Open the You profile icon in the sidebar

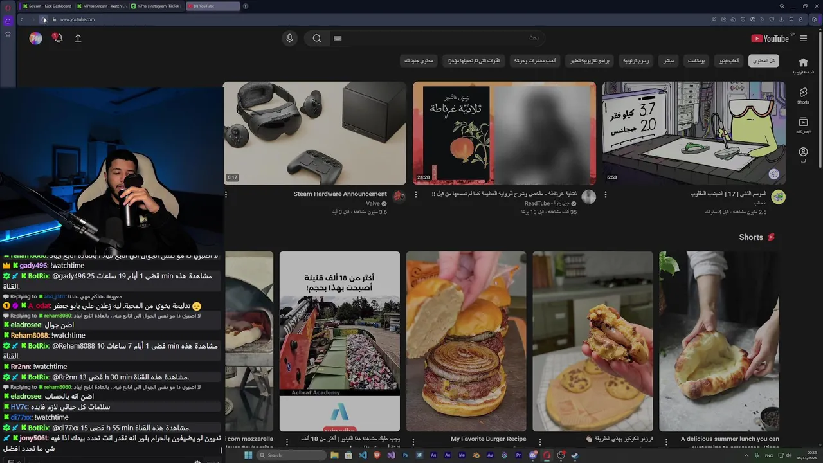803,155
